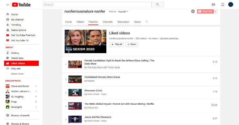Screen dimensions: 239x125
Task: Click the YouTube logo
Action: [x=21, y=5]
